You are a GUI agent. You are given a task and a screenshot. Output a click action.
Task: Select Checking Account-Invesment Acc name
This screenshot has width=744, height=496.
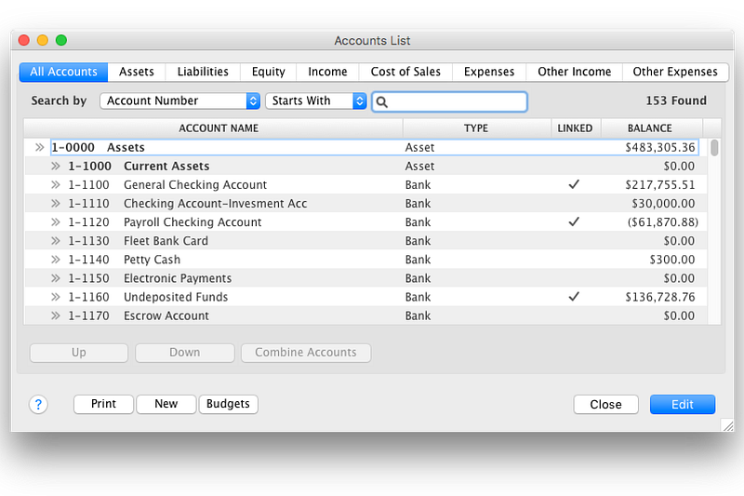[216, 204]
